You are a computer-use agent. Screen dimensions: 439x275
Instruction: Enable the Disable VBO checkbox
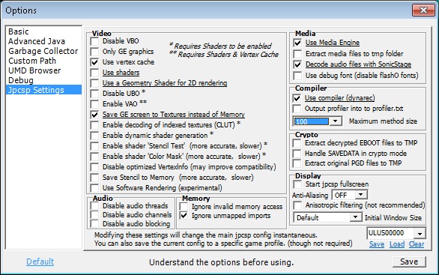(94, 41)
